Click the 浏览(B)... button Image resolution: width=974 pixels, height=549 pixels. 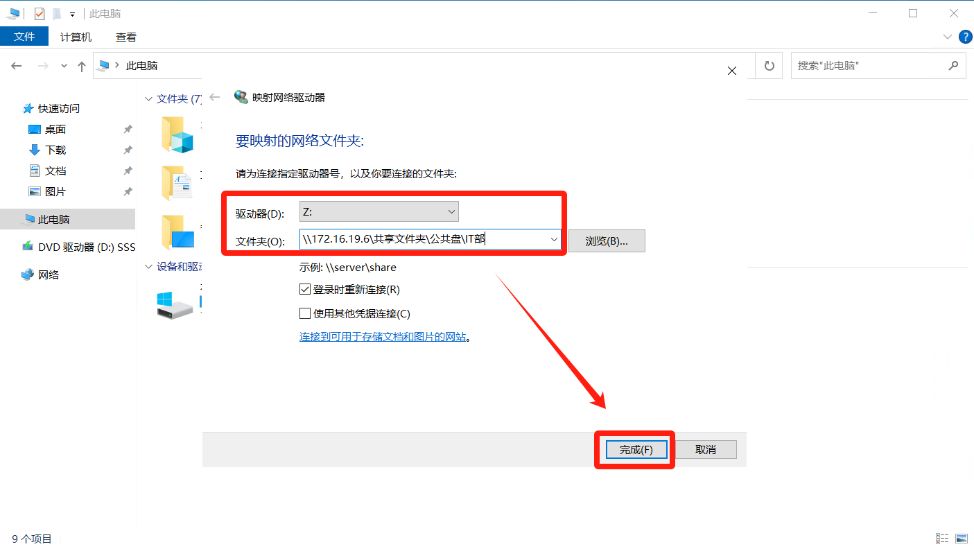(x=607, y=241)
